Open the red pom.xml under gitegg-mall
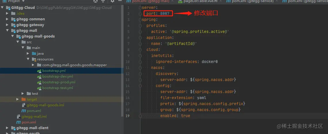This screenshot has width=328, height=134. point(29,122)
